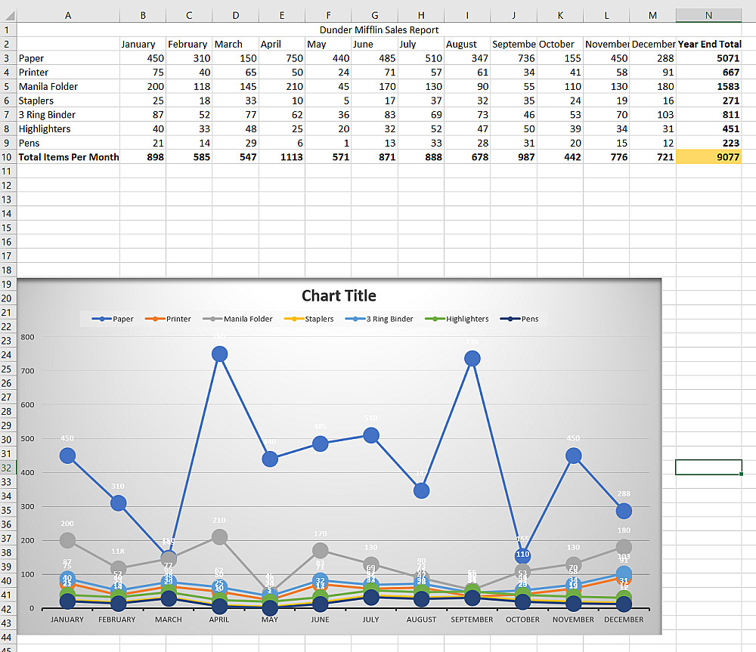Select Manila Folder total 1583
The width and height of the screenshot is (756, 652).
pyautogui.click(x=709, y=87)
